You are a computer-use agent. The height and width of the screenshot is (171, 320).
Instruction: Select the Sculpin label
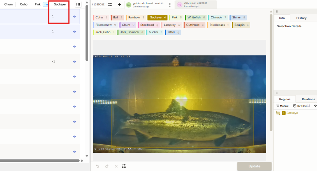pyautogui.click(x=241, y=25)
